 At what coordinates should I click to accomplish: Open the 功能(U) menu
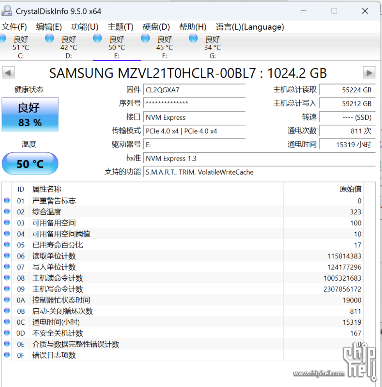tap(85, 27)
